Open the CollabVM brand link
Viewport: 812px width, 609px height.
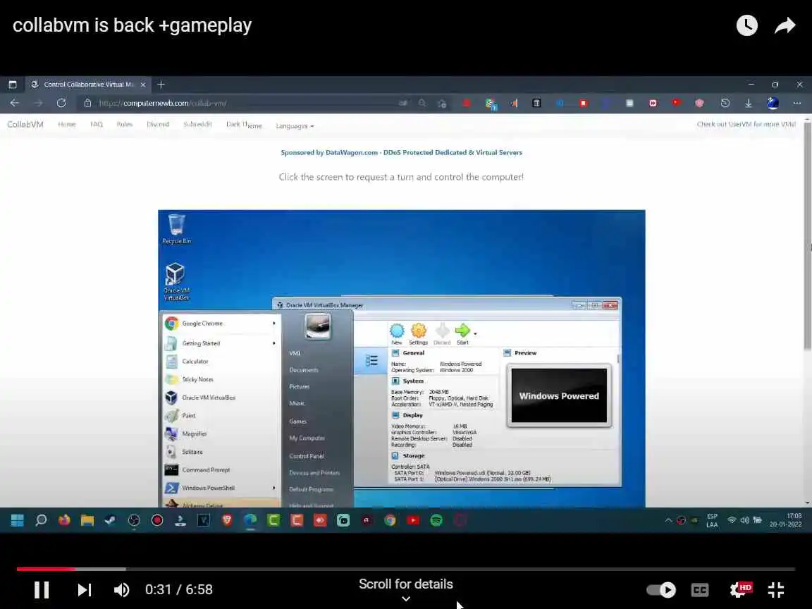[25, 124]
